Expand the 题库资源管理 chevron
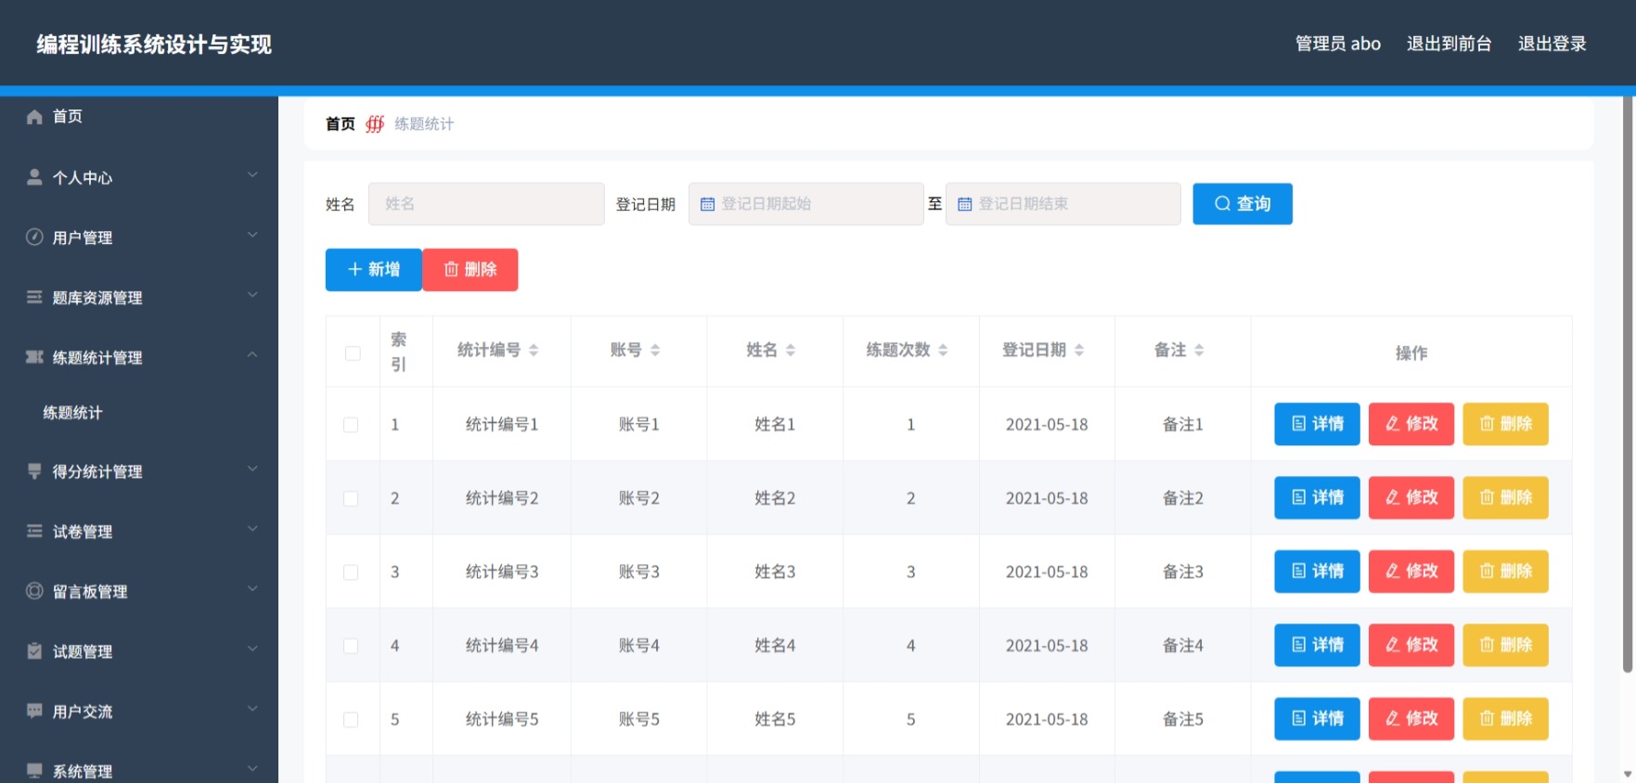This screenshot has height=783, width=1636. [x=252, y=295]
